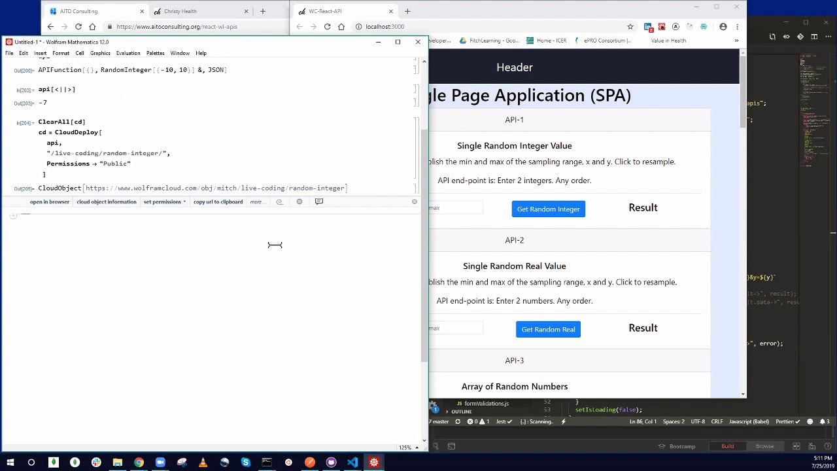Select the WC-React-API browser tab
This screenshot has height=471, width=837.
(345, 11)
